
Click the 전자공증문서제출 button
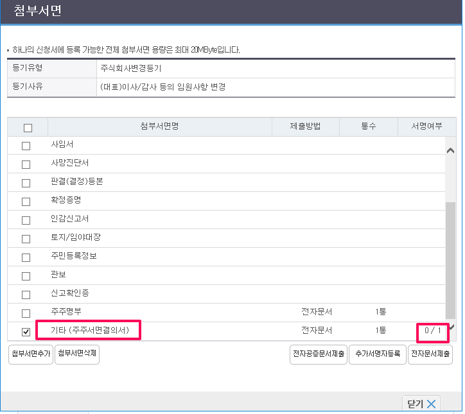319,354
